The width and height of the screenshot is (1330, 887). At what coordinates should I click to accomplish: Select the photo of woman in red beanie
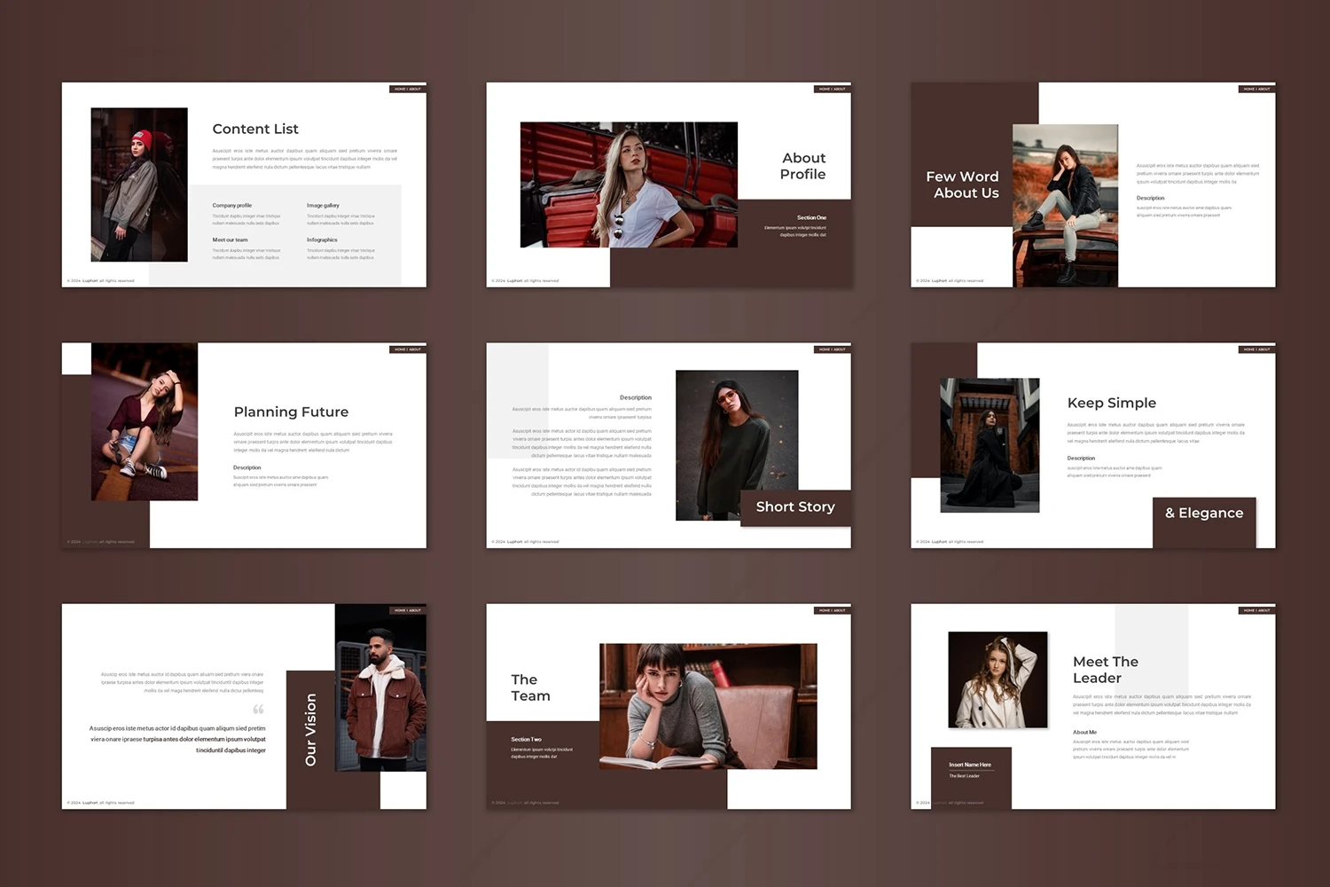click(139, 184)
